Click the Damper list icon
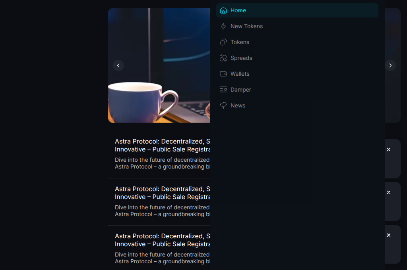The height and width of the screenshot is (270, 407). pyautogui.click(x=223, y=90)
